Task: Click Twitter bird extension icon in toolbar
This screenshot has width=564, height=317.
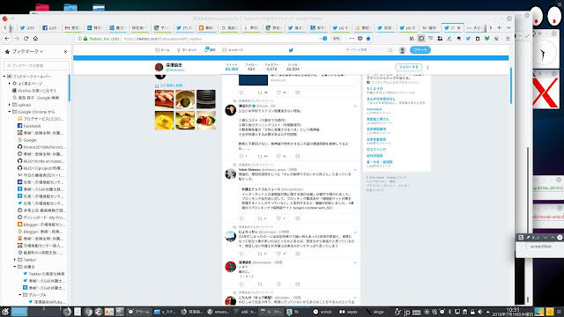Action: tap(468, 38)
